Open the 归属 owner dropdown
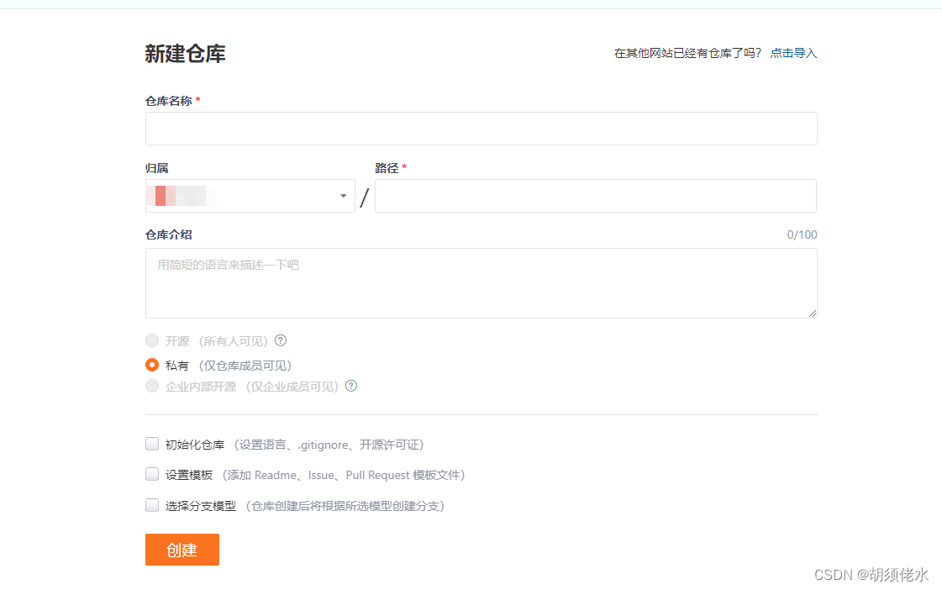942x590 pixels. click(250, 196)
